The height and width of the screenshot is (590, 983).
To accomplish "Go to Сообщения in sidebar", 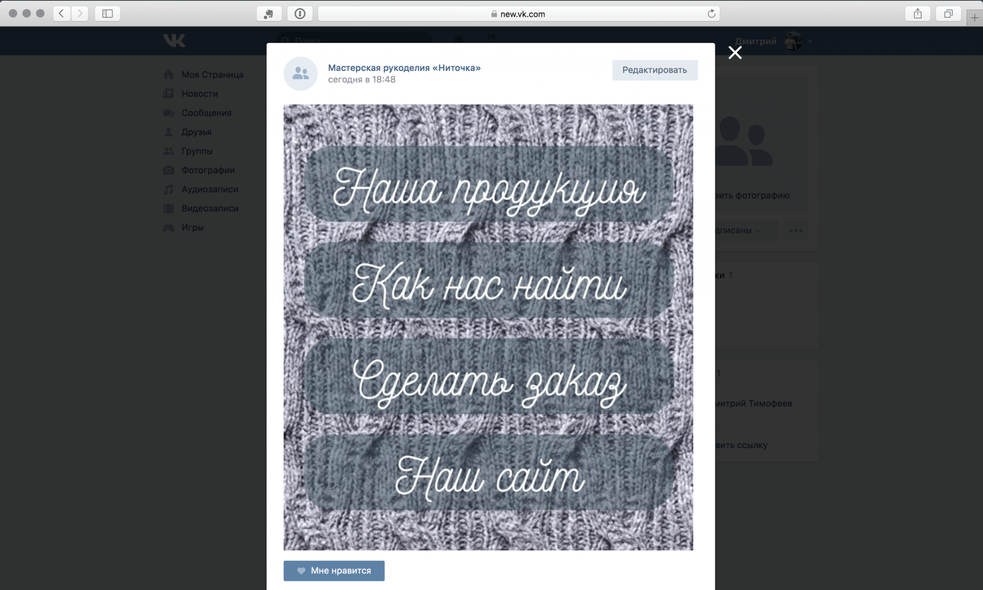I will tap(206, 113).
